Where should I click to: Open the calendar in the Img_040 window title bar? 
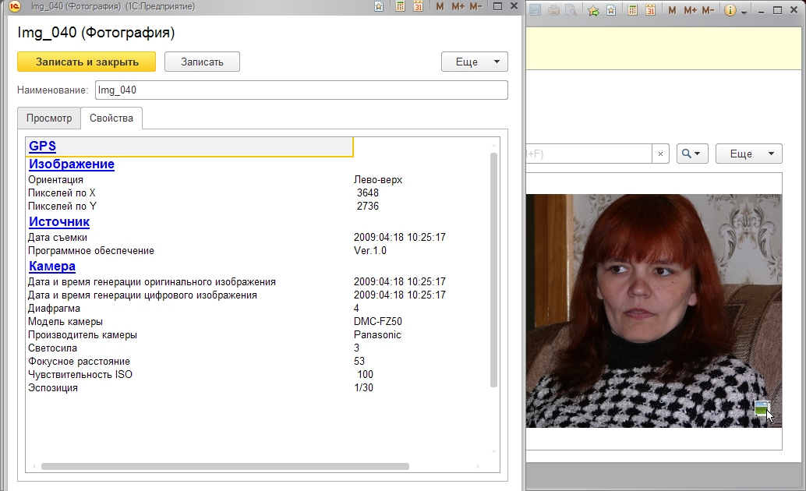coord(418,6)
